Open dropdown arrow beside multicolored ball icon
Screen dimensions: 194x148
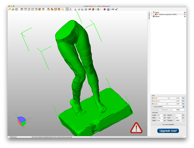pos(95,9)
